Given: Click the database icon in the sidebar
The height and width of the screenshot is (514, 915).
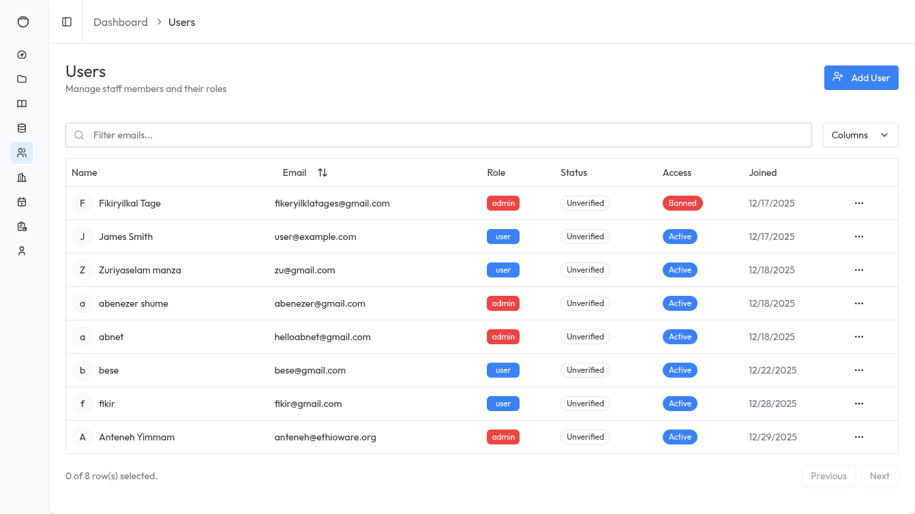Looking at the screenshot, I should (21, 127).
